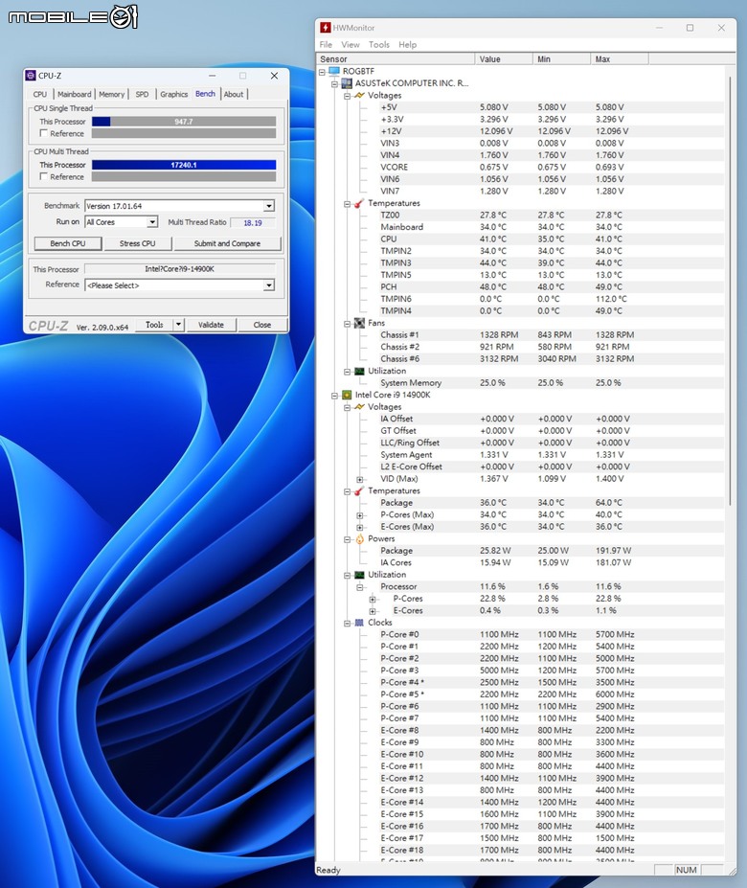Click the multi thread score bar 17240.1
The height and width of the screenshot is (888, 747).
(x=184, y=165)
